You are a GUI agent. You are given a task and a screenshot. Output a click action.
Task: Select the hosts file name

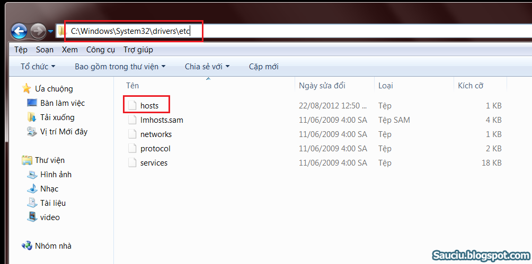[x=149, y=106]
